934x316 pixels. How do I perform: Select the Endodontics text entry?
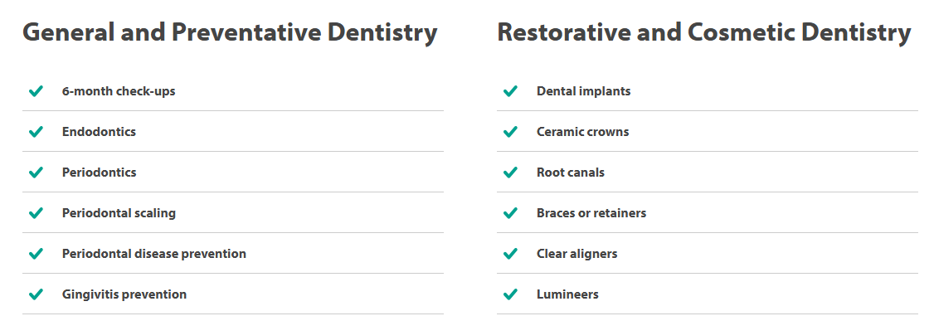[99, 132]
